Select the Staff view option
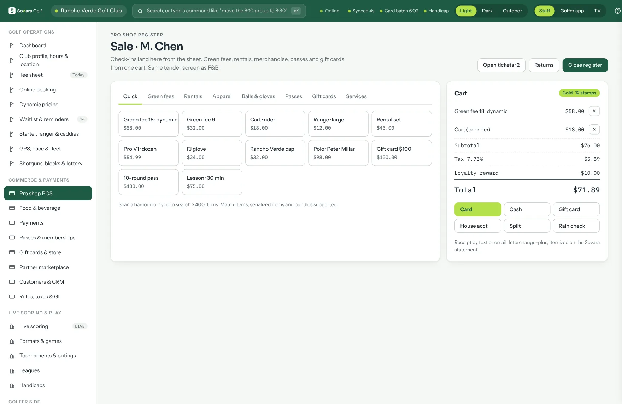This screenshot has height=404, width=622. pyautogui.click(x=544, y=11)
